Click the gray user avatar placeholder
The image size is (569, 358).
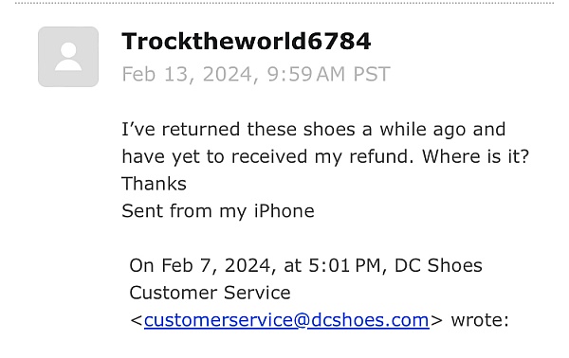(x=68, y=57)
